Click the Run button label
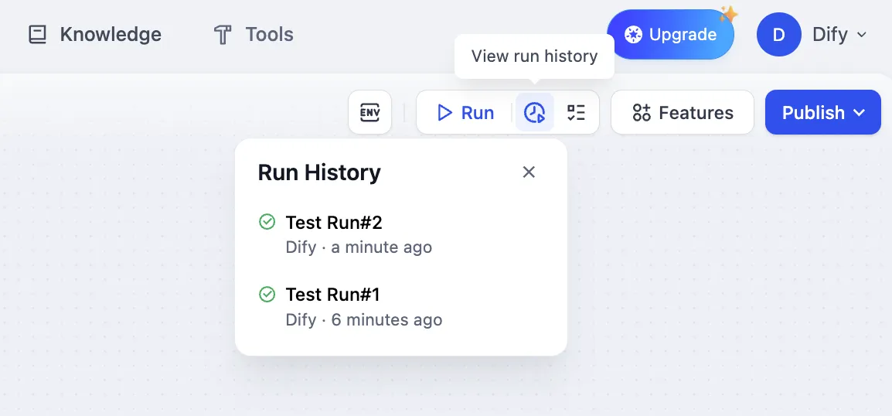Screen dimensions: 892x416 click(x=477, y=113)
